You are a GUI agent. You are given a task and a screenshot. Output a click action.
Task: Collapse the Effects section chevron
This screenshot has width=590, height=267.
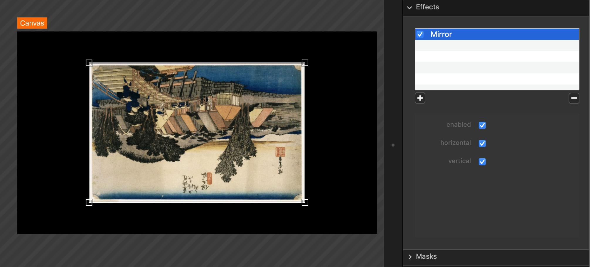(x=409, y=8)
